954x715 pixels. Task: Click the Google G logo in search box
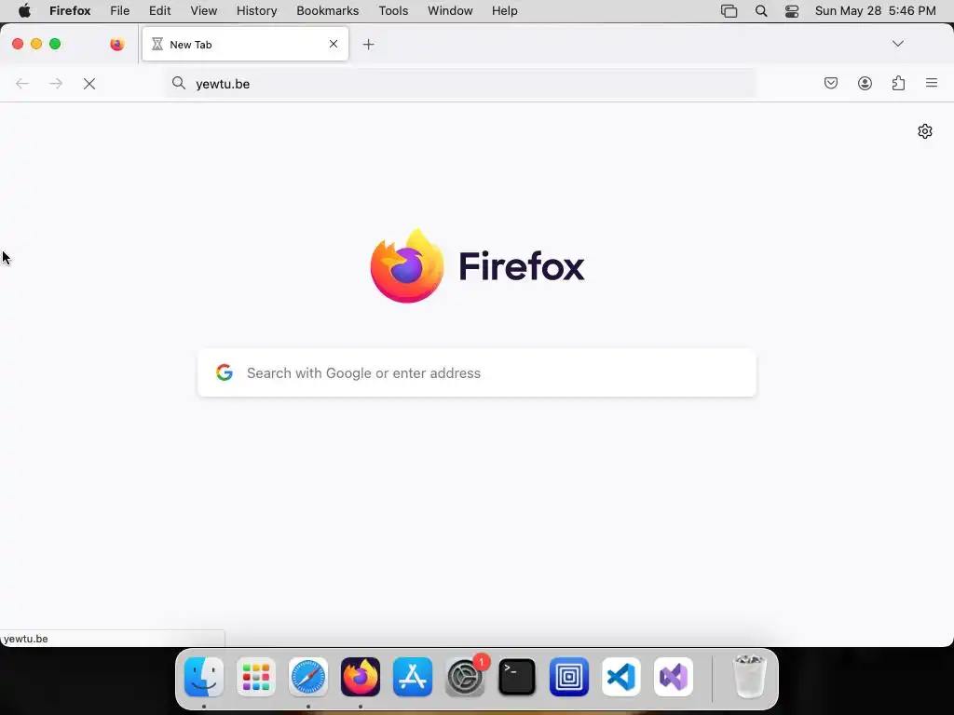point(225,372)
